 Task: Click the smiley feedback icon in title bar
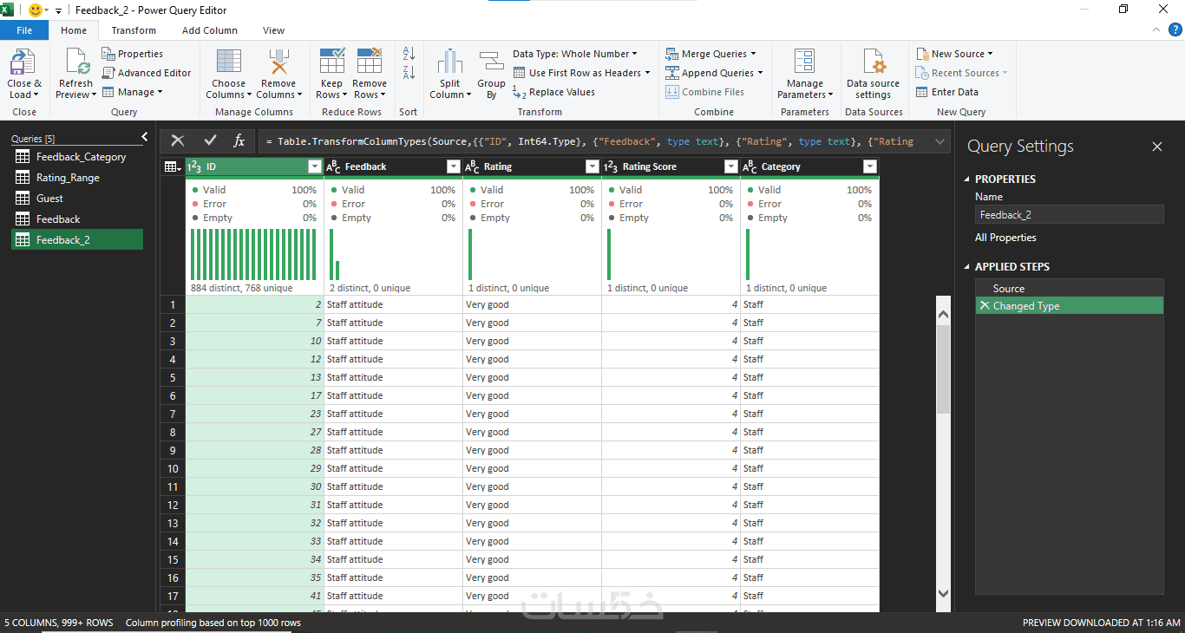point(36,10)
